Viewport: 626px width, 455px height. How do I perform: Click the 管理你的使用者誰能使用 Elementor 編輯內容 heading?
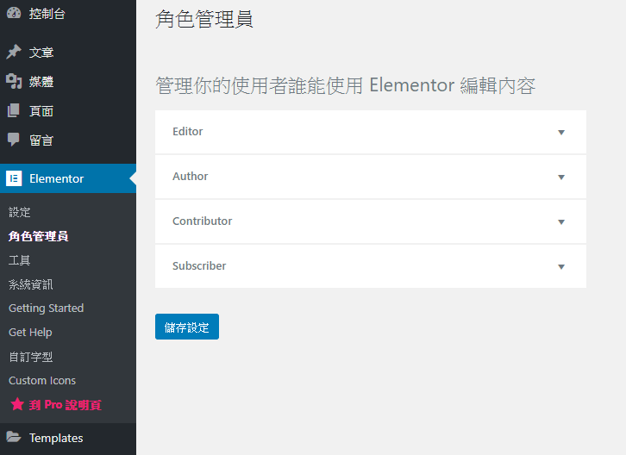click(346, 85)
